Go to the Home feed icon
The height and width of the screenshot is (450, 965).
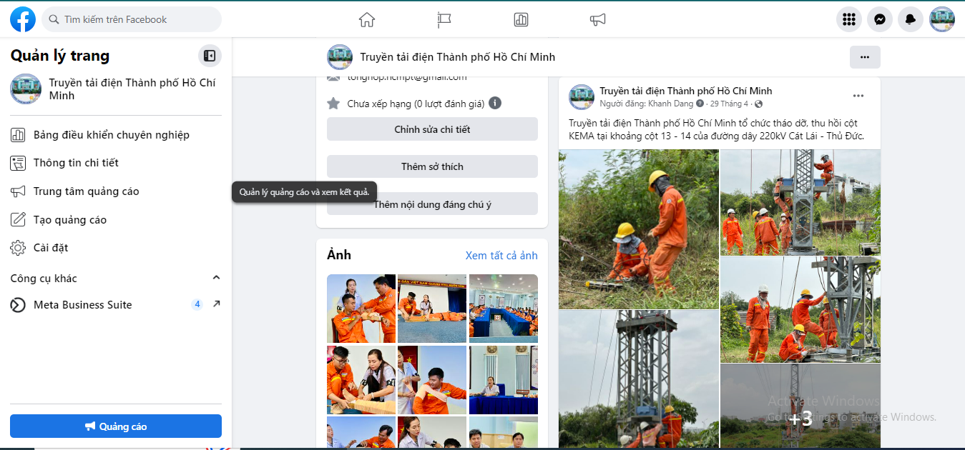[x=367, y=20]
